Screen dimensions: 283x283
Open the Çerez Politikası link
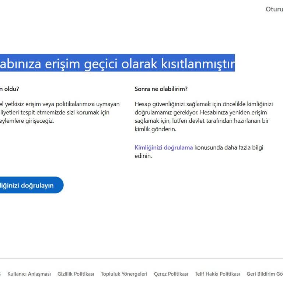click(x=171, y=274)
